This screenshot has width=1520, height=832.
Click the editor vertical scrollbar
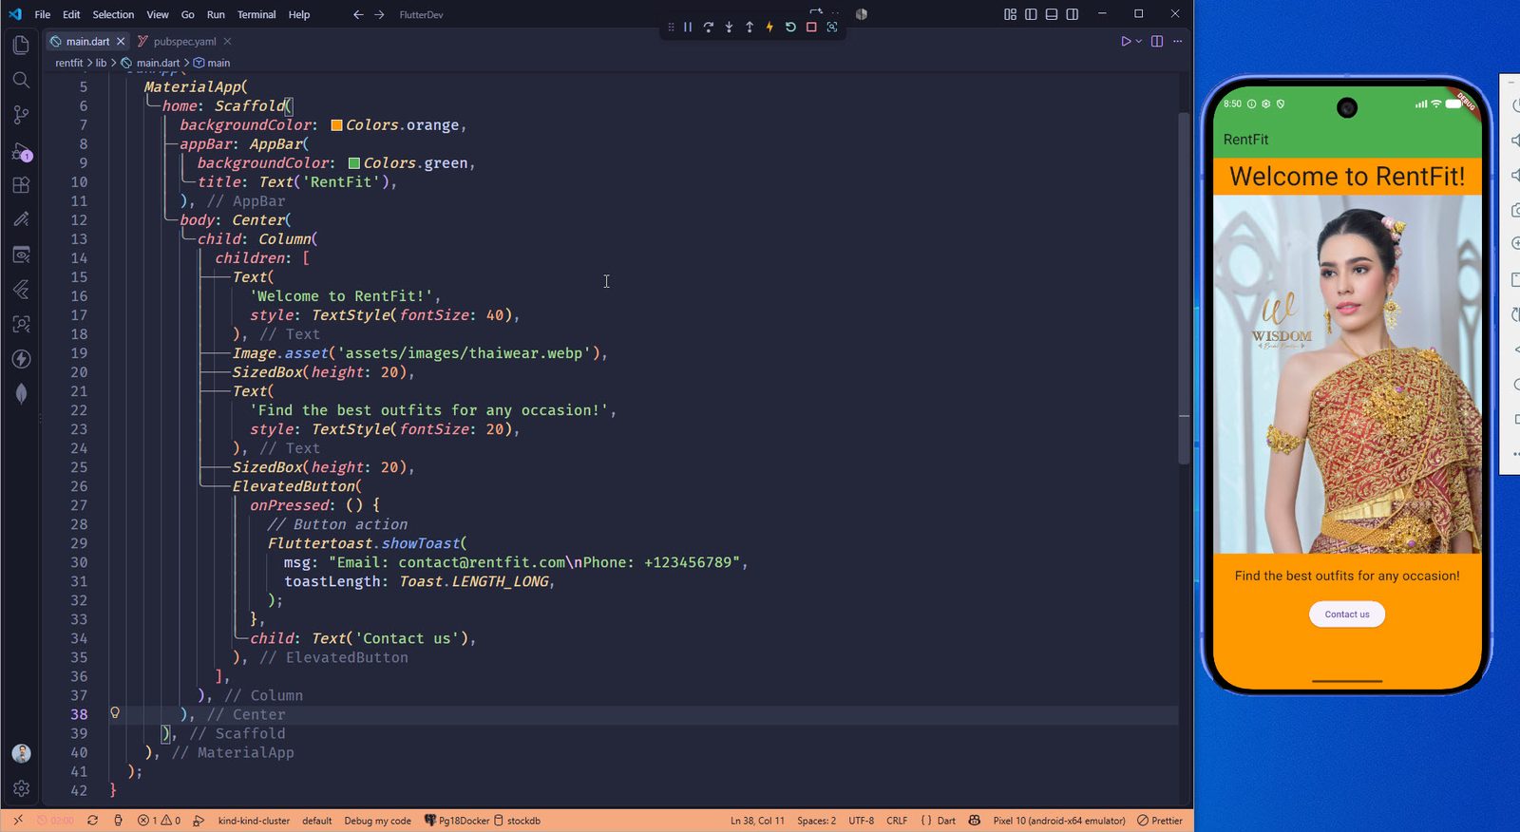click(x=1184, y=288)
